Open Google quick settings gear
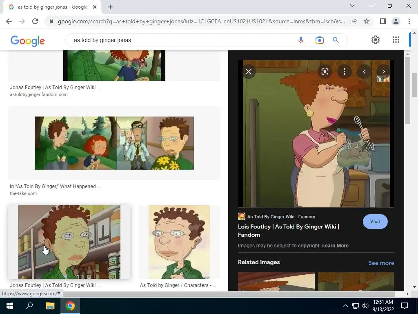The height and width of the screenshot is (314, 418). point(376,40)
